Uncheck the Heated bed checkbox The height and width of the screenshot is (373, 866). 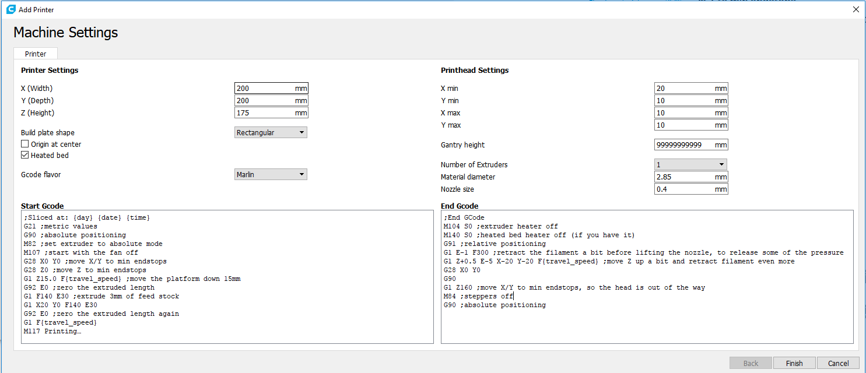click(25, 156)
